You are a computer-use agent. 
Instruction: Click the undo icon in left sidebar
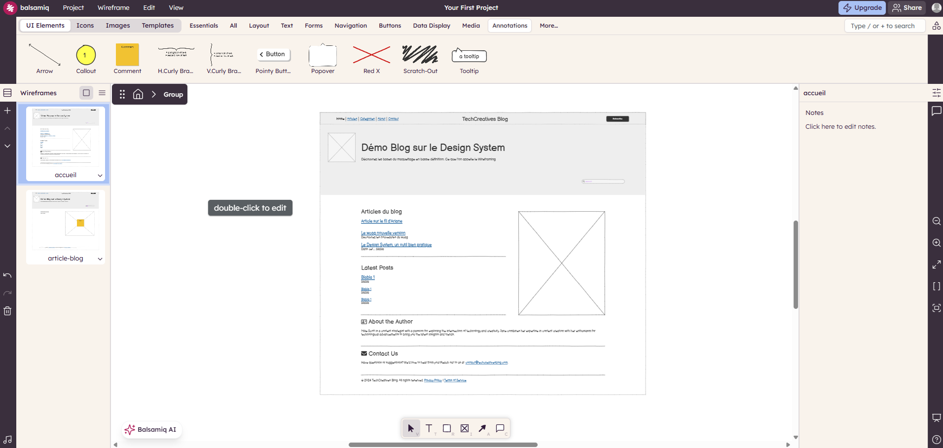pos(7,275)
